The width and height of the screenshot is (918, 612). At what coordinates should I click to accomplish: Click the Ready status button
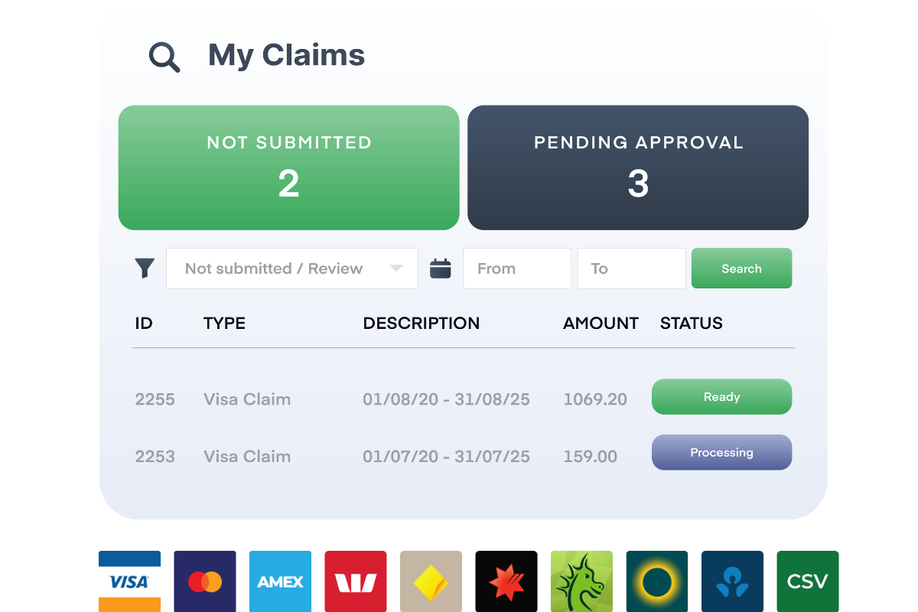[x=721, y=396]
